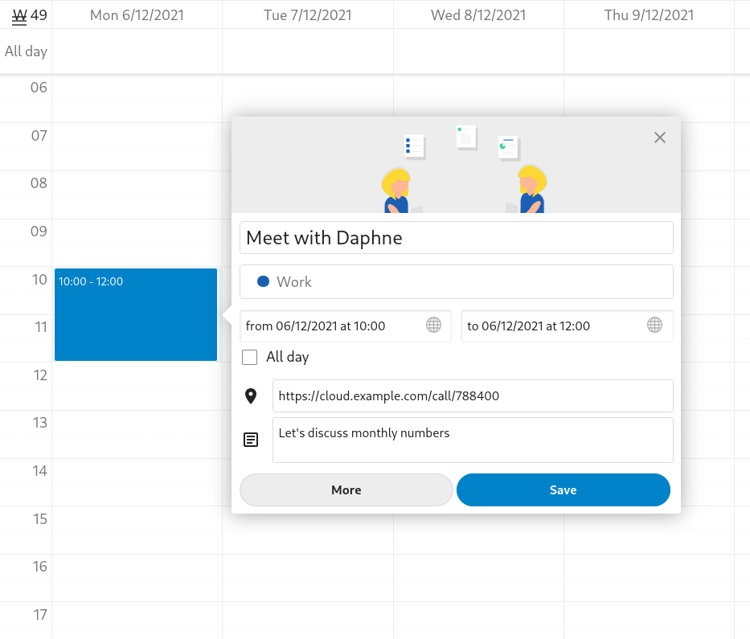The height and width of the screenshot is (639, 750).
Task: Click the location URL input field
Action: pyautogui.click(x=472, y=395)
